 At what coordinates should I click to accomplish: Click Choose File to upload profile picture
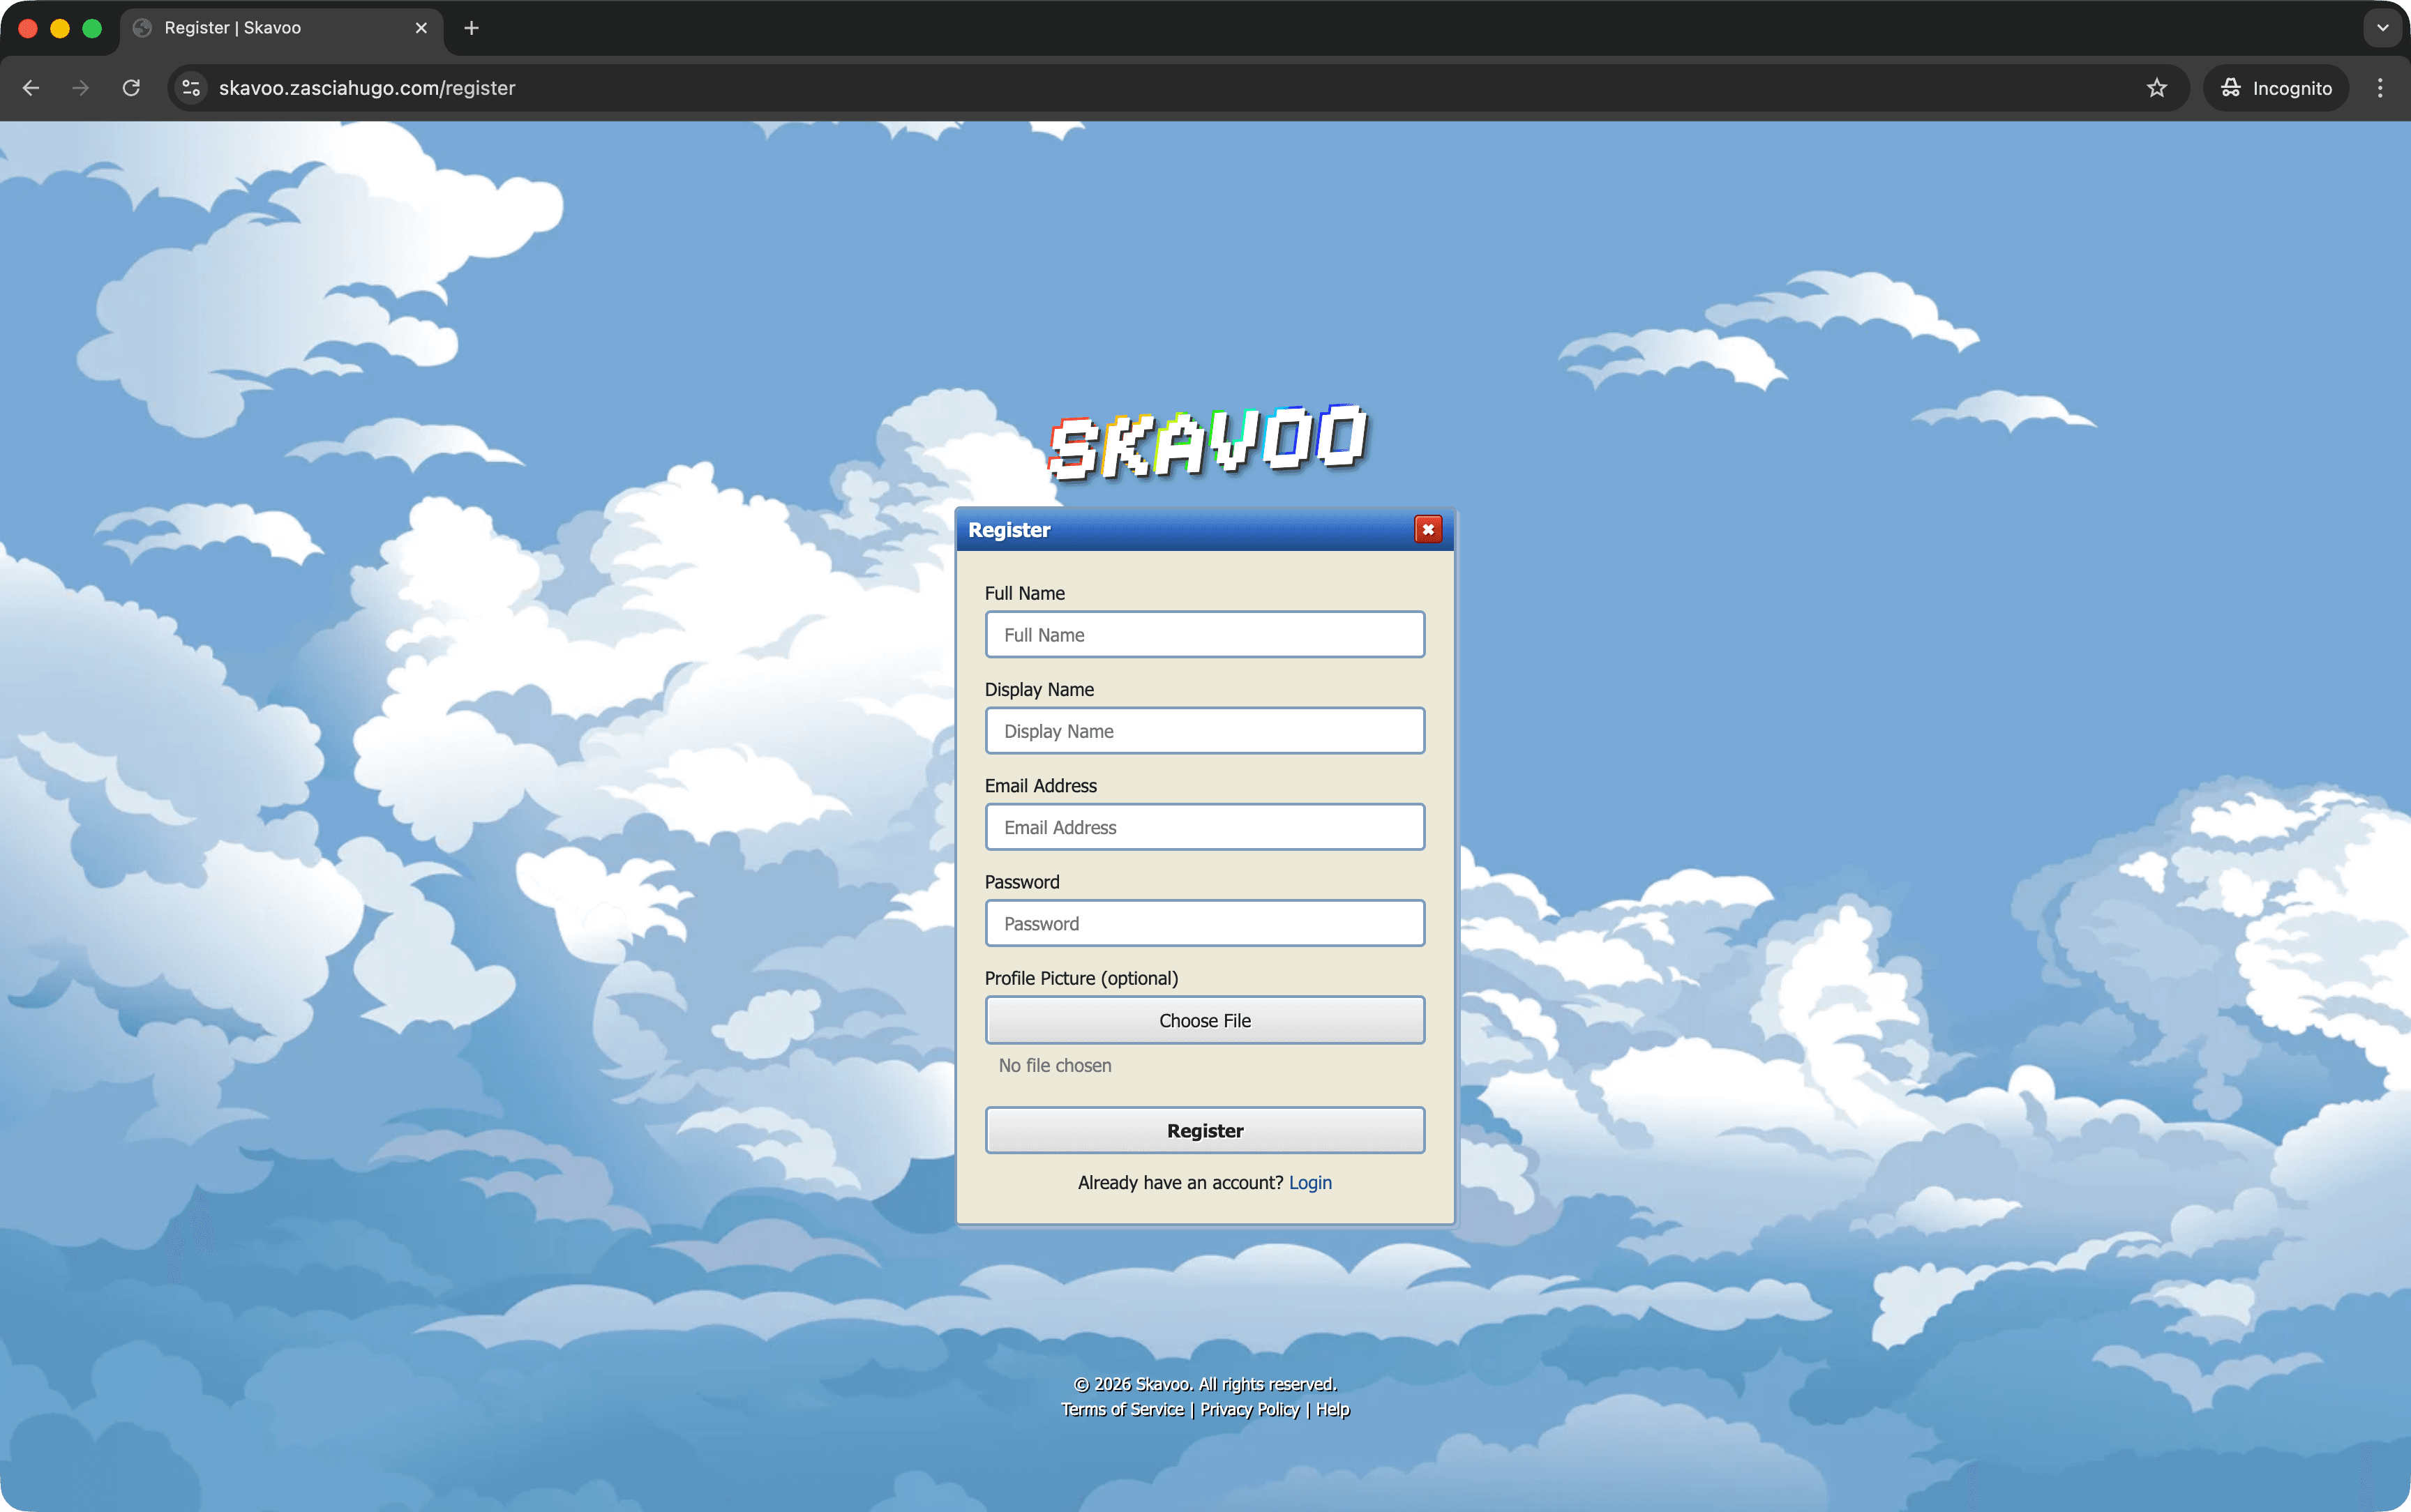pos(1205,1019)
